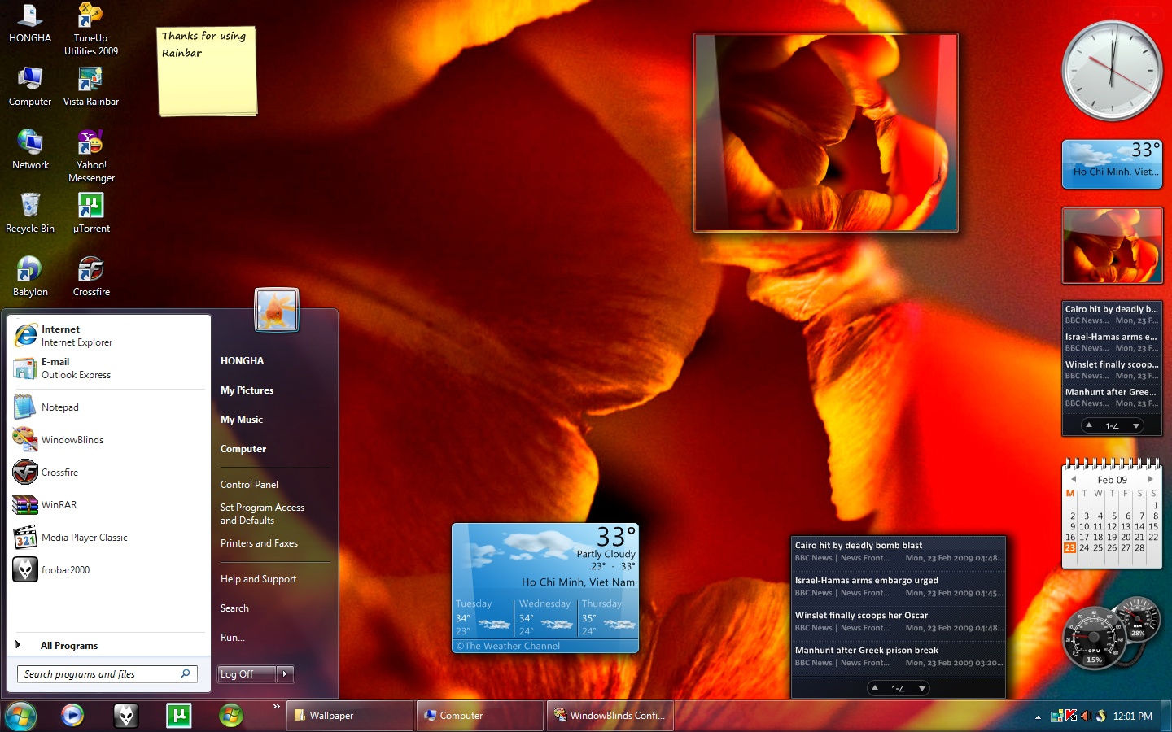Open WinRAR from Start menu
The height and width of the screenshot is (732, 1172).
[x=110, y=504]
